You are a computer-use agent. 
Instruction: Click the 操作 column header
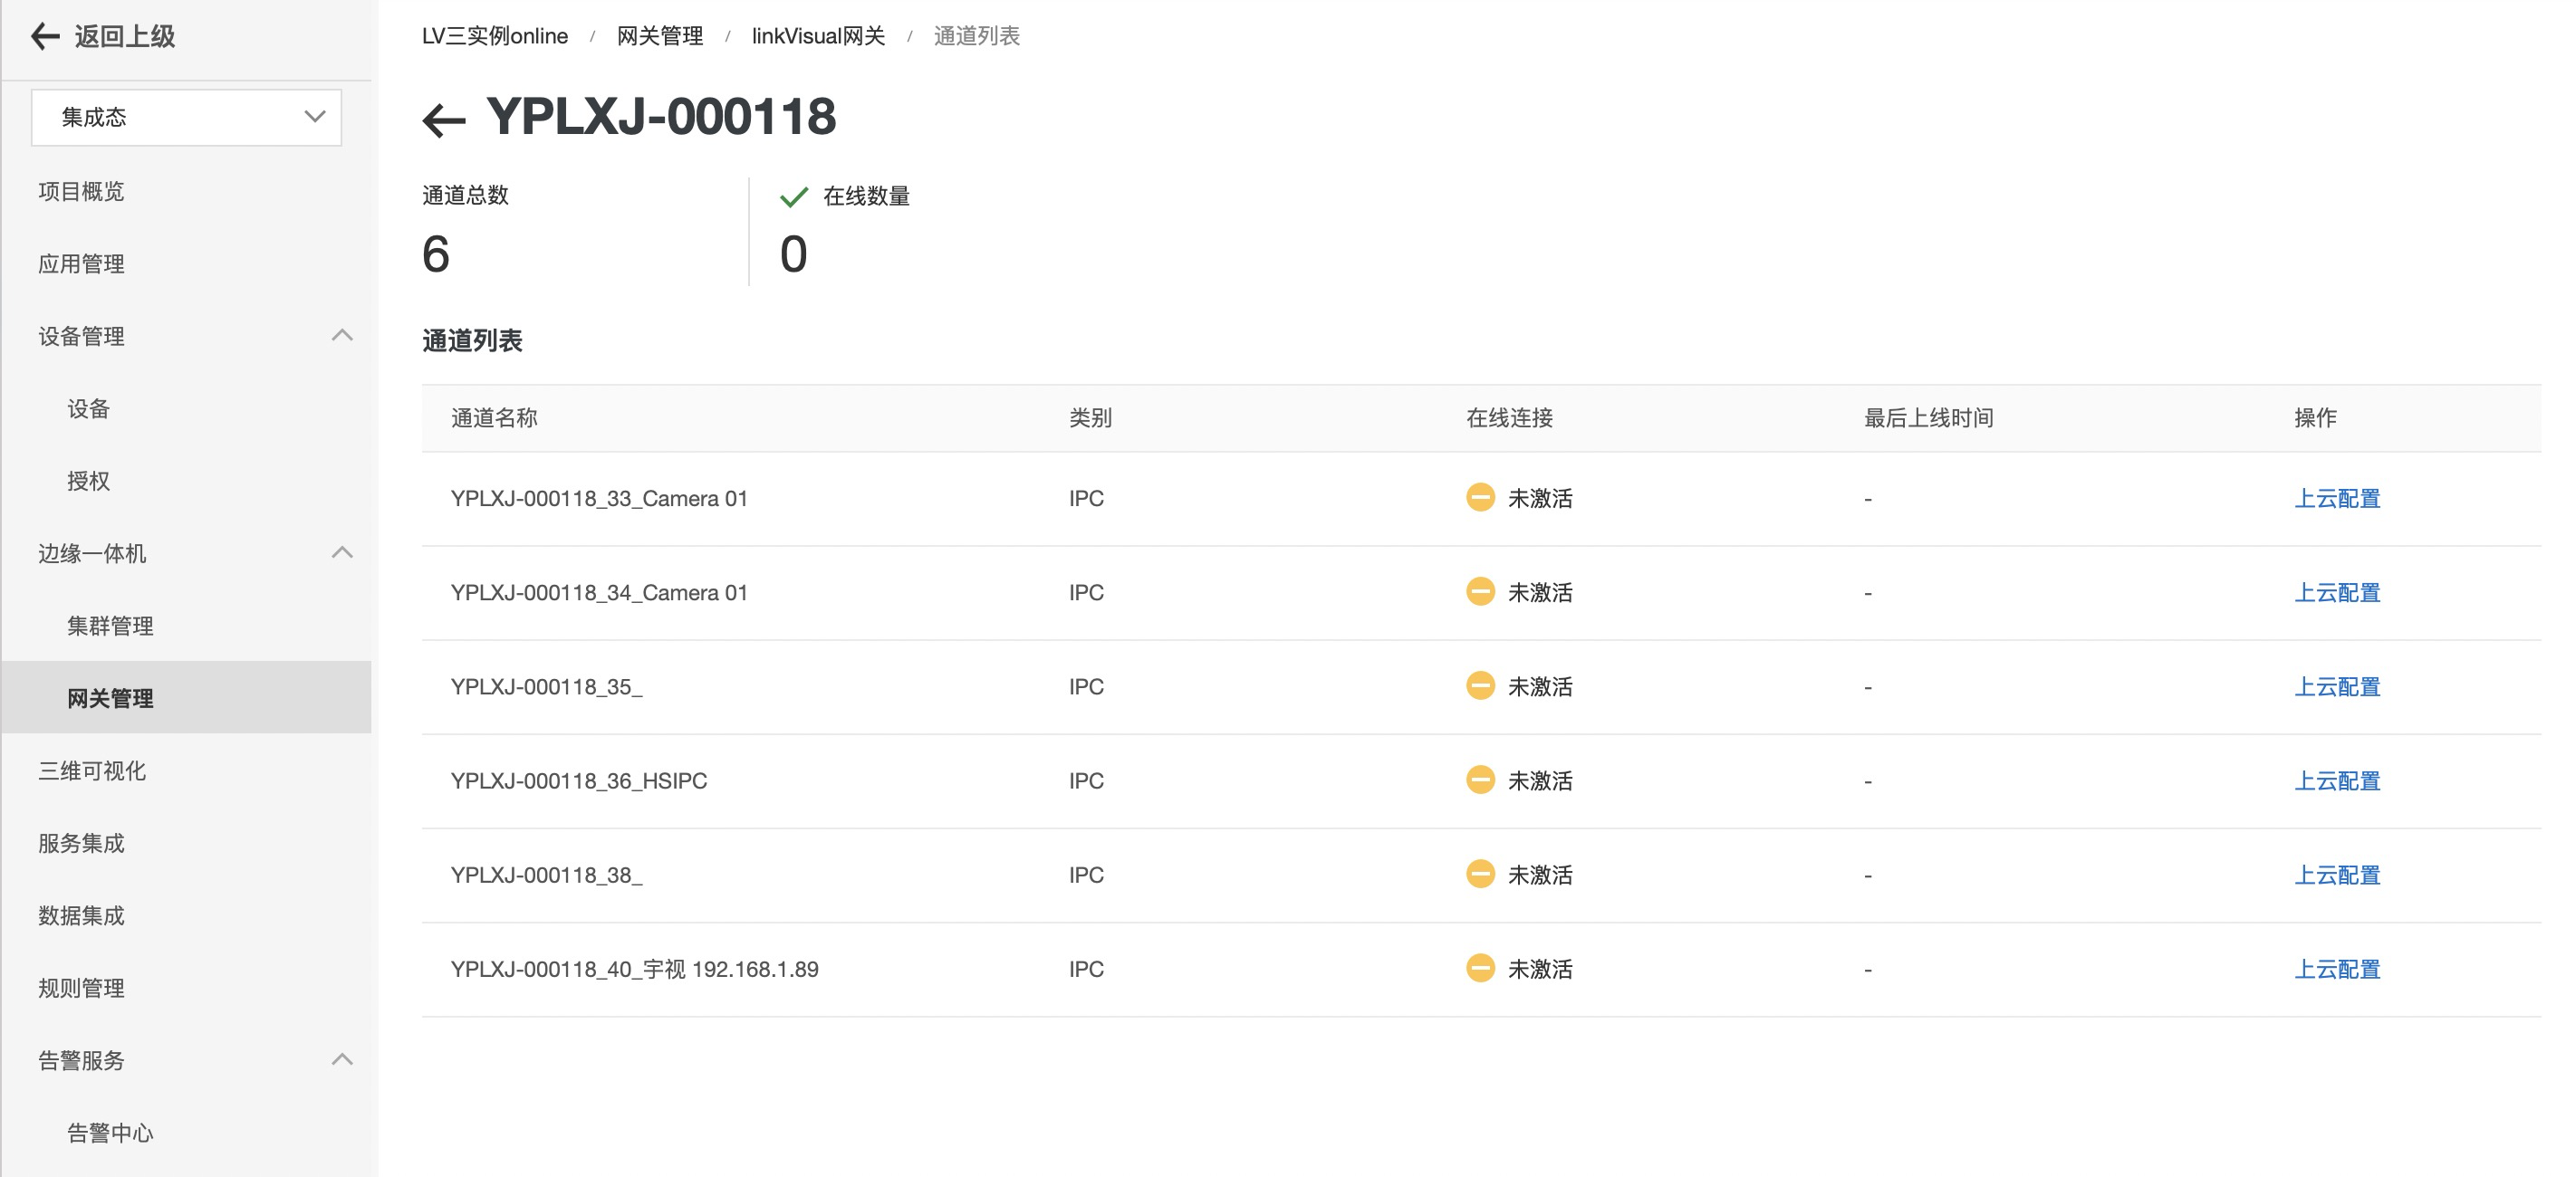coord(2315,417)
